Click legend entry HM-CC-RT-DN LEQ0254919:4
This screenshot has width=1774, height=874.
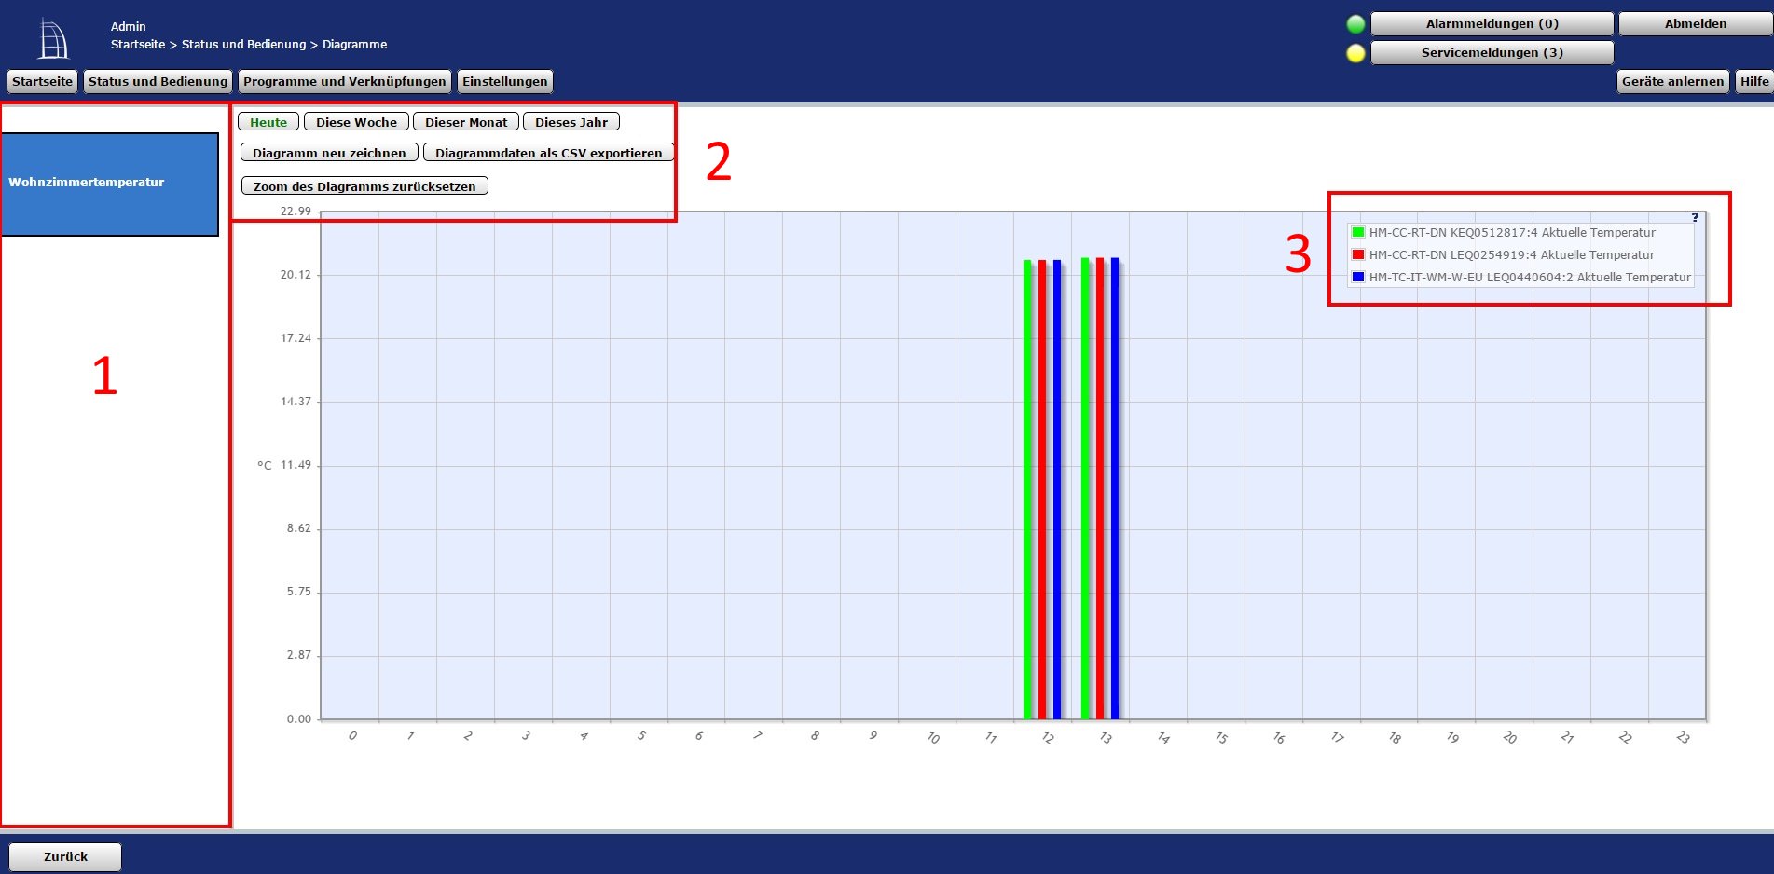[x=1511, y=255]
